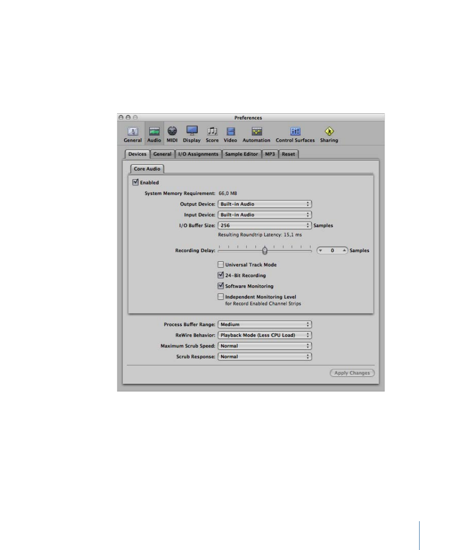Minimize the Preferences window

click(x=128, y=118)
